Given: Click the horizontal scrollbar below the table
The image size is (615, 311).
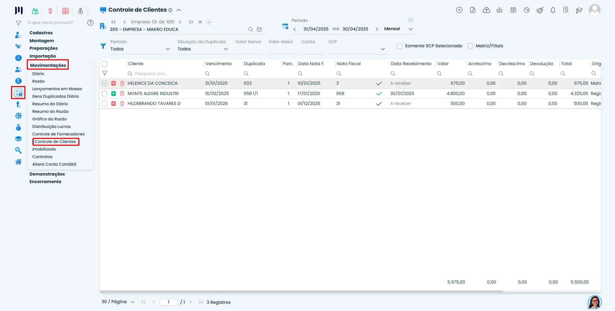Looking at the screenshot, I should pos(301,292).
